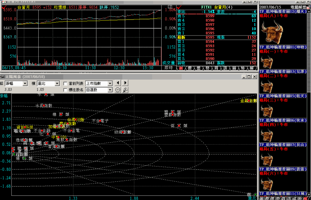Open the TP_乾坤輪推背圖12(離火) header
Viewport: 311px width, 200px height.
tap(283, 12)
